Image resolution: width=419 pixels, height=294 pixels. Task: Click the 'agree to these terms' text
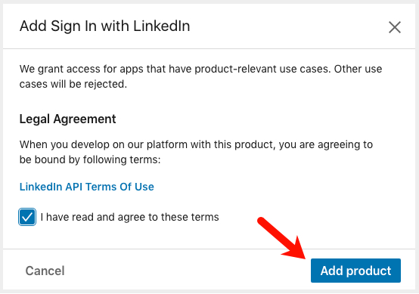tap(168, 217)
